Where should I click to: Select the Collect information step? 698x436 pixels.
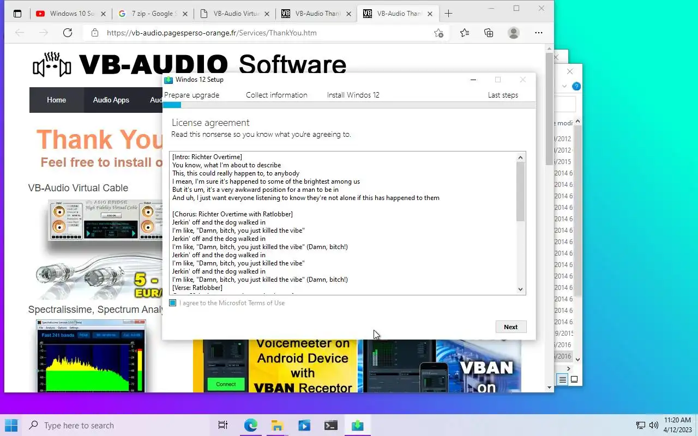click(x=276, y=95)
